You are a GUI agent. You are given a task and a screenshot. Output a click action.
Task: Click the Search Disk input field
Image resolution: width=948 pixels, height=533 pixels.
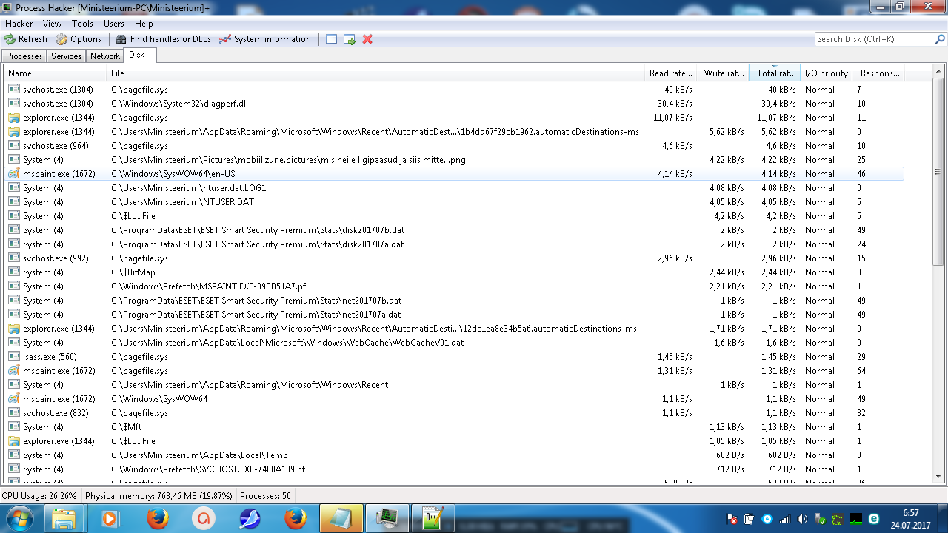click(x=874, y=39)
